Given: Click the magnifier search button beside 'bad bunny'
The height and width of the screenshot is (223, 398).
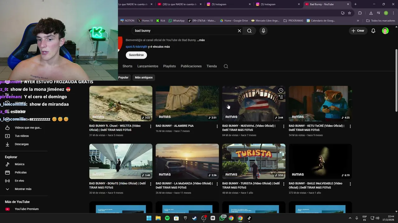Looking at the screenshot, I should click(249, 31).
